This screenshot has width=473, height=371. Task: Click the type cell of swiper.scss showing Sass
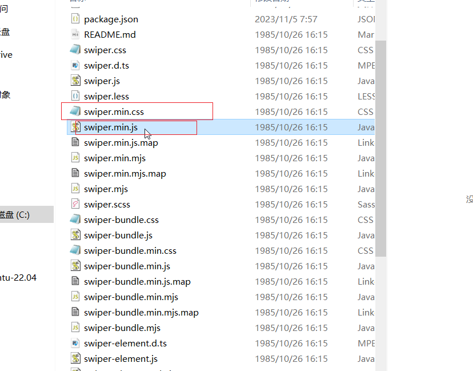point(366,205)
